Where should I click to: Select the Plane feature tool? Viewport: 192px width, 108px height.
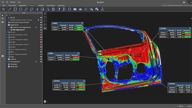coord(15,9)
